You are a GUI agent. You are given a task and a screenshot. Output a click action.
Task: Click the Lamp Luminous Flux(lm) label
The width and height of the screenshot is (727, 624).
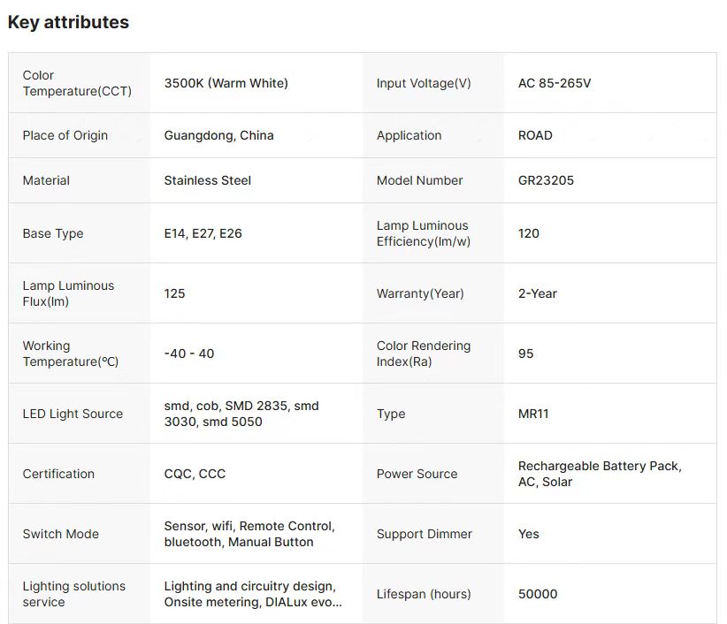[68, 293]
